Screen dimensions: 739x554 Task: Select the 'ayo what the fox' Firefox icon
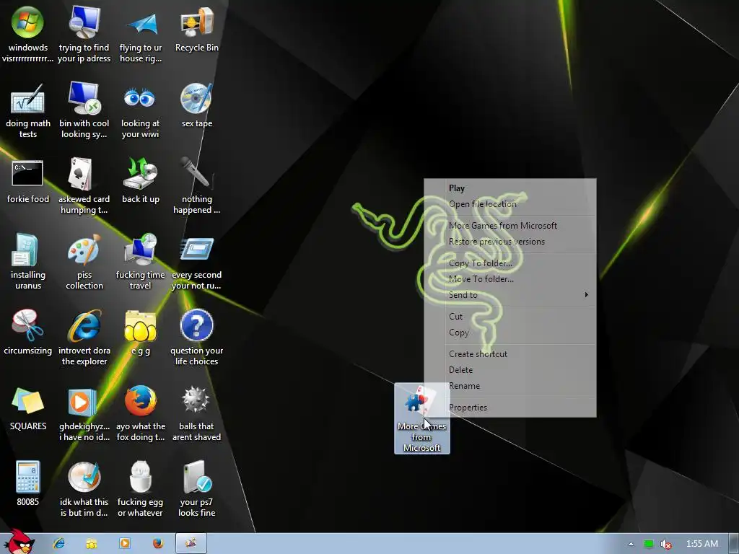pyautogui.click(x=141, y=413)
